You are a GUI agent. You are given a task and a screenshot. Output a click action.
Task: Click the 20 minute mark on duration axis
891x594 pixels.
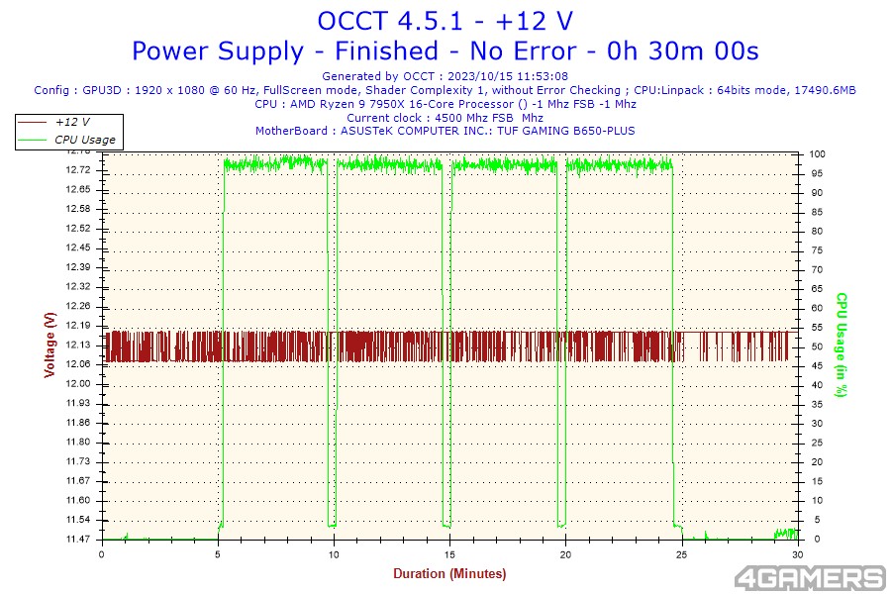pos(565,554)
